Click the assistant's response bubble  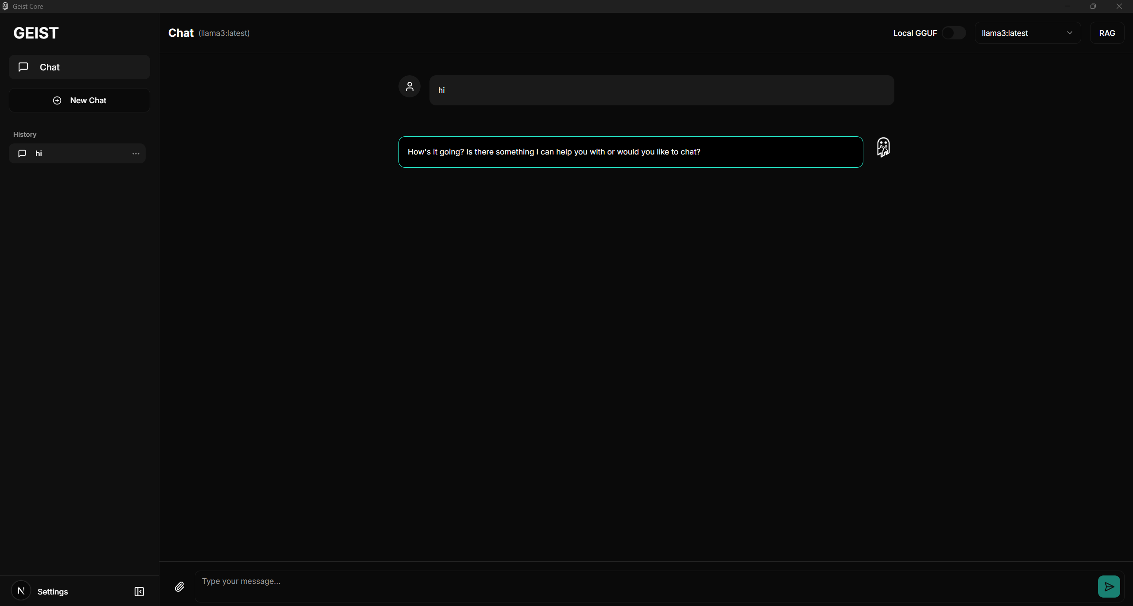pyautogui.click(x=630, y=152)
